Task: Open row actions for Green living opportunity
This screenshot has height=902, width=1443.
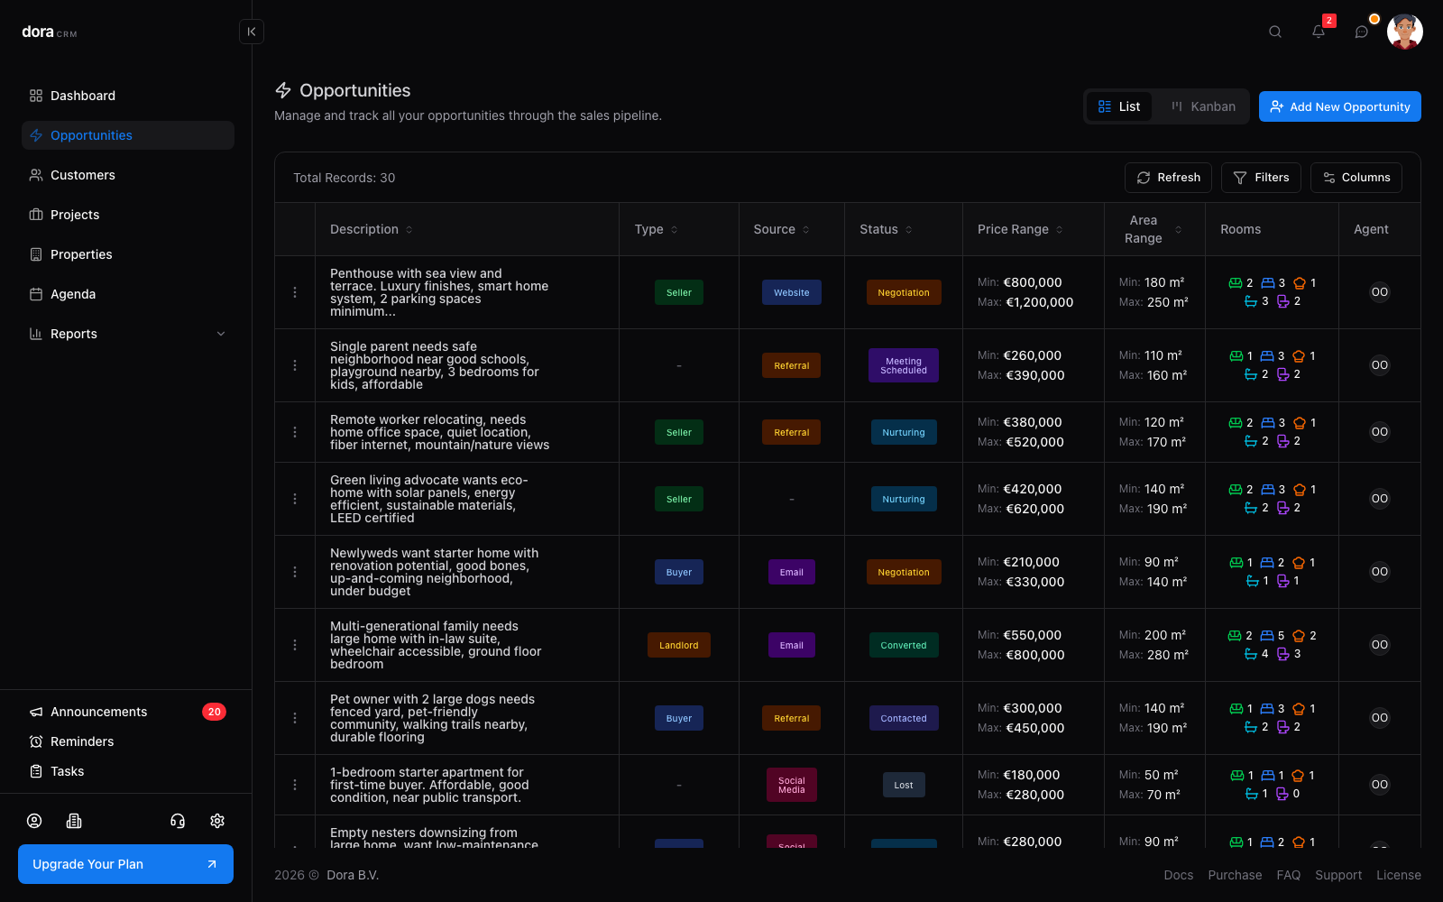Action: [295, 499]
